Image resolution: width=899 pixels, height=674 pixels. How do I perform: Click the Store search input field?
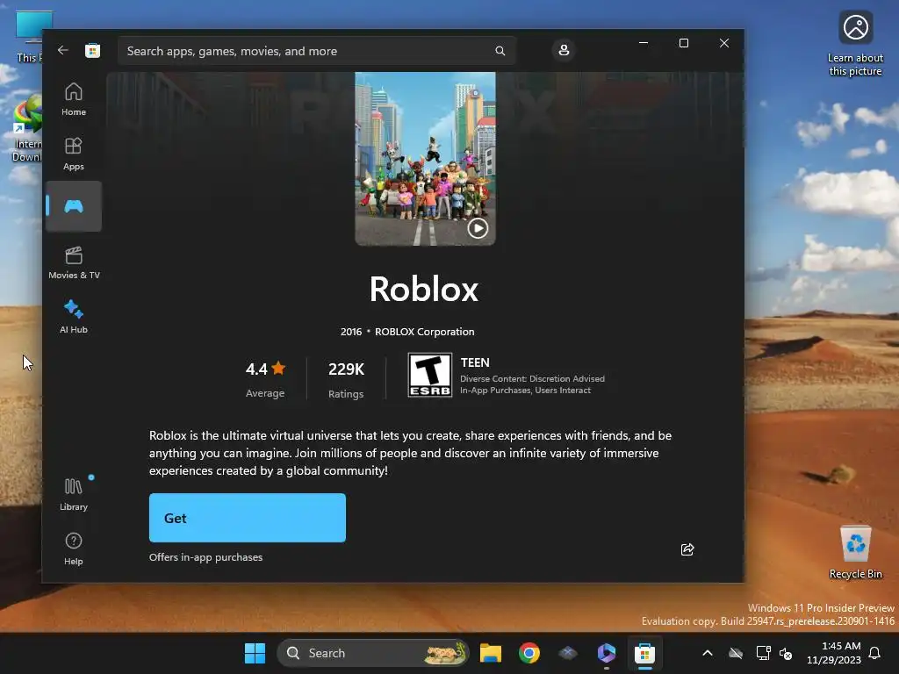(316, 51)
